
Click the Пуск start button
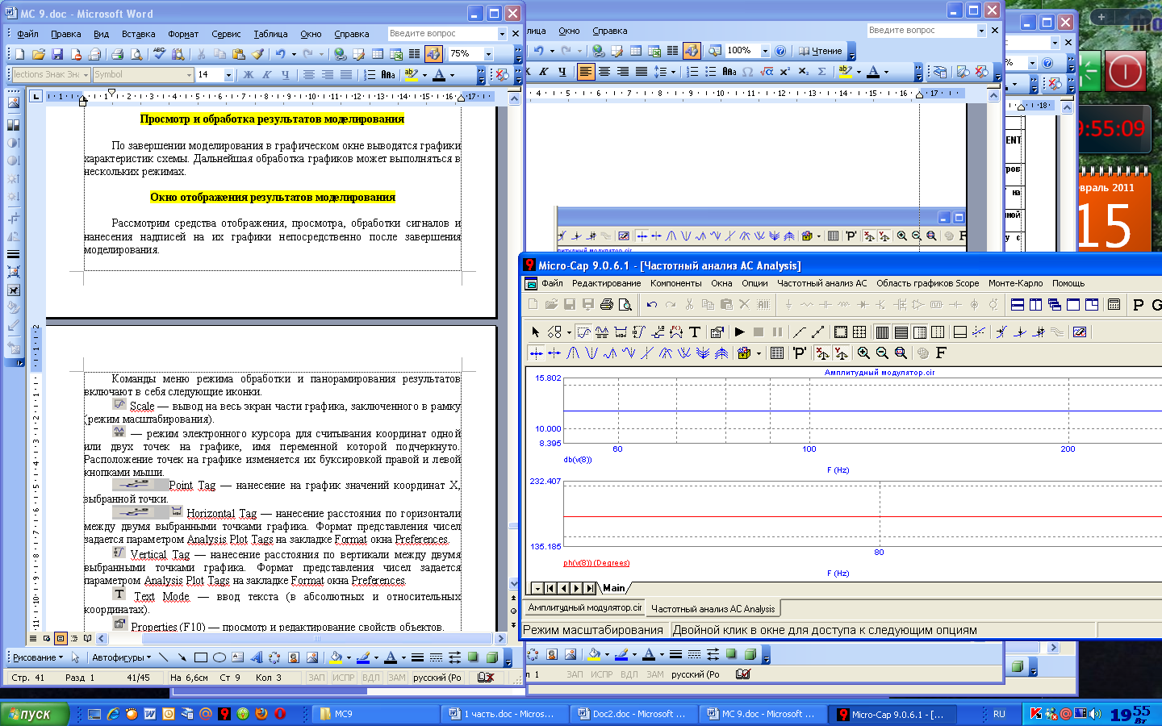[34, 714]
